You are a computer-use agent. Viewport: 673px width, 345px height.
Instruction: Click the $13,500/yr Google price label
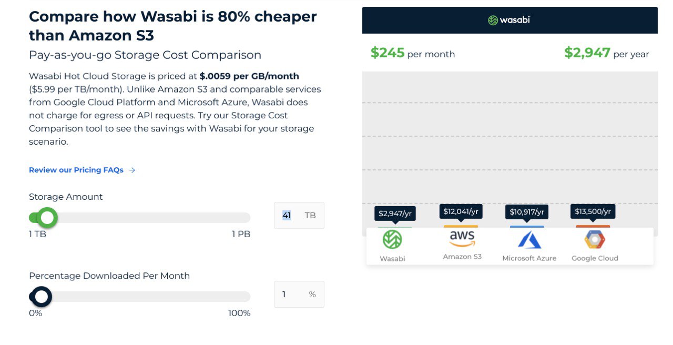593,211
